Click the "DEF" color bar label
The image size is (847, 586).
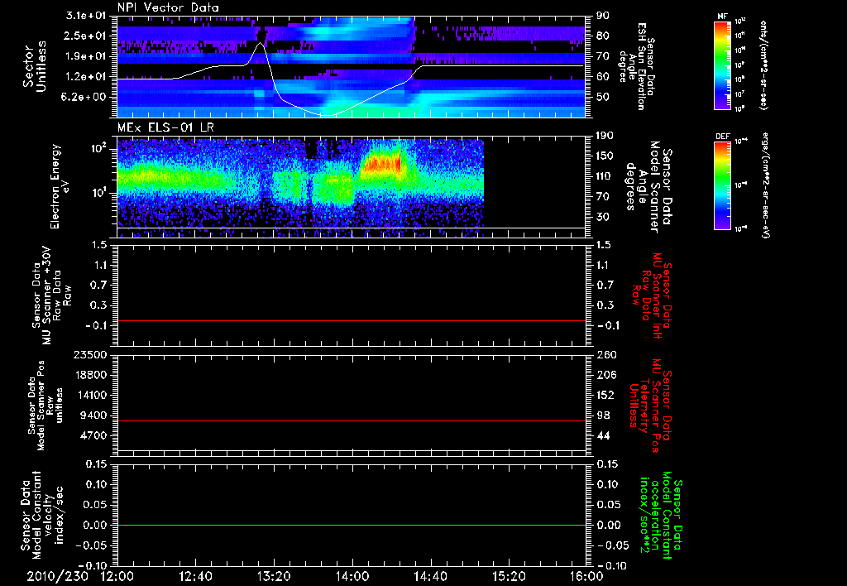(722, 137)
